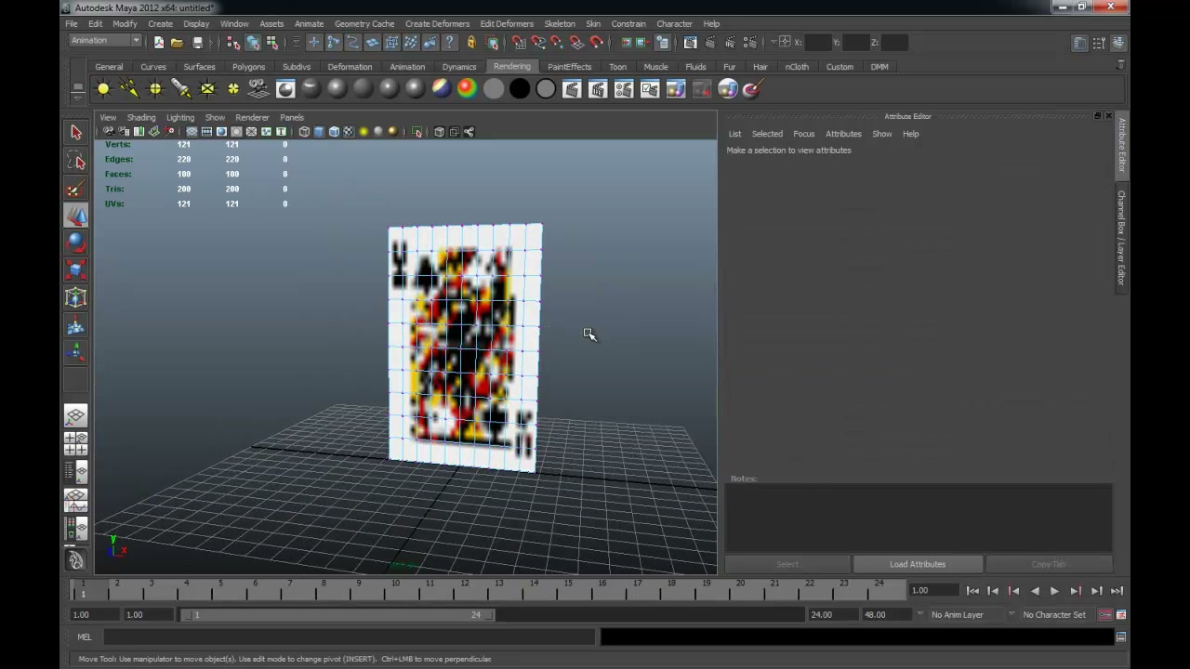The width and height of the screenshot is (1190, 669).
Task: Click the black Surface Shader sphere icon
Action: [519, 89]
